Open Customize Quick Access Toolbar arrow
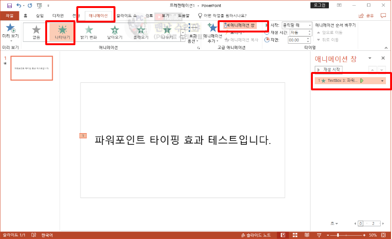 pyautogui.click(x=48, y=6)
